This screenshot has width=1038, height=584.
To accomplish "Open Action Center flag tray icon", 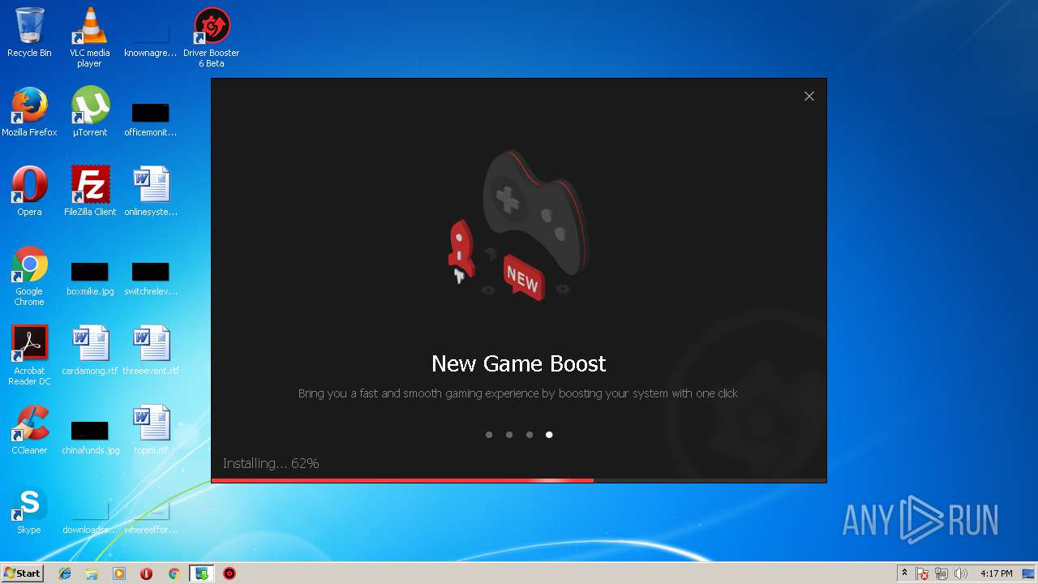I will pos(923,573).
